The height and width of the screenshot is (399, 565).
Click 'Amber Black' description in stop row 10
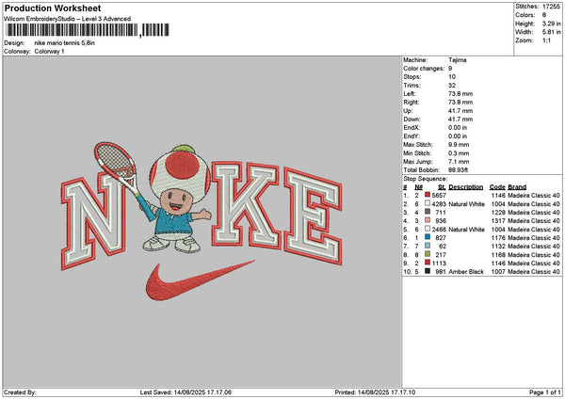(466, 272)
